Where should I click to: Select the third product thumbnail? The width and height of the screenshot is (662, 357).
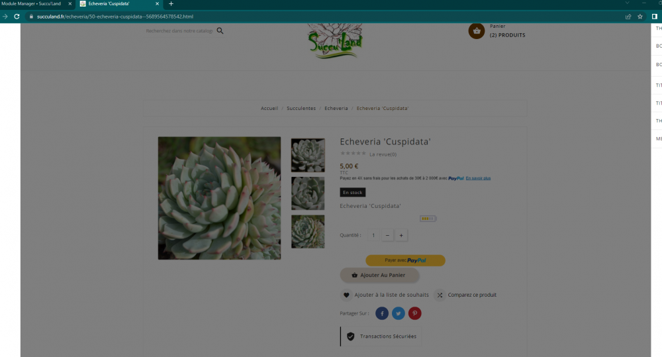[x=308, y=232]
